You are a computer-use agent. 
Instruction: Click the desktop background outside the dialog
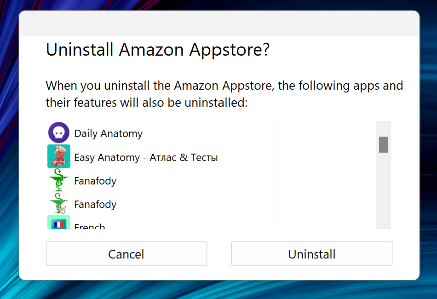[9, 149]
